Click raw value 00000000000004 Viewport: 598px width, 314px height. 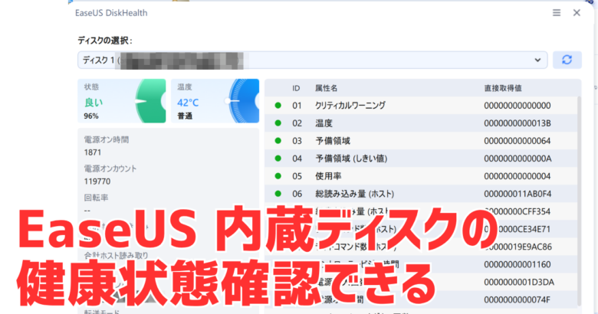click(517, 176)
